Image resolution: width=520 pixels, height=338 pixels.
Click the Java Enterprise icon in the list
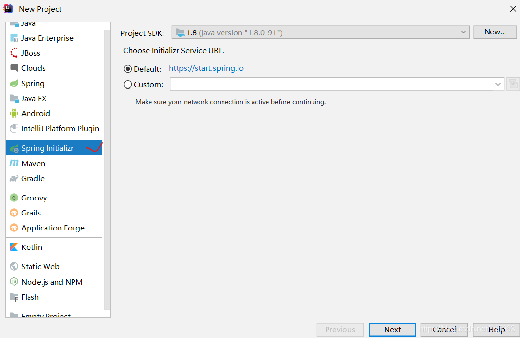pos(14,38)
